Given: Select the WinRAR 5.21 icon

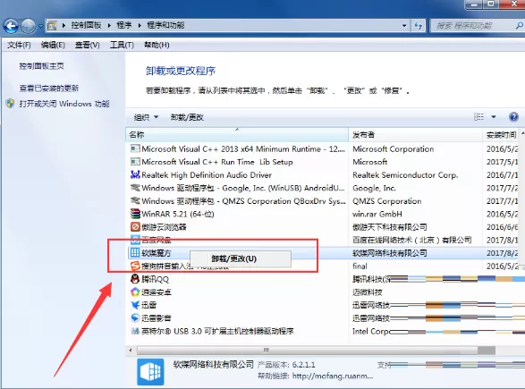Looking at the screenshot, I should (135, 214).
